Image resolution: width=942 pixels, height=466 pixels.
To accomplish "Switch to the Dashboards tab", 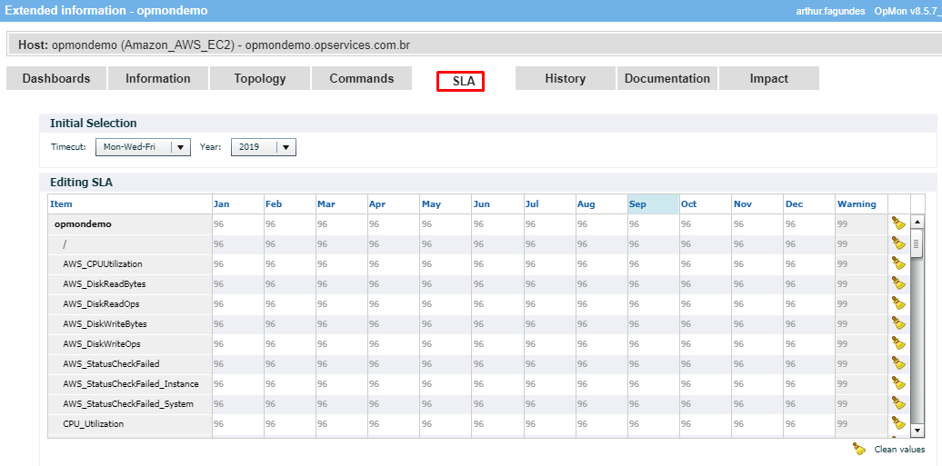I will 56,79.
